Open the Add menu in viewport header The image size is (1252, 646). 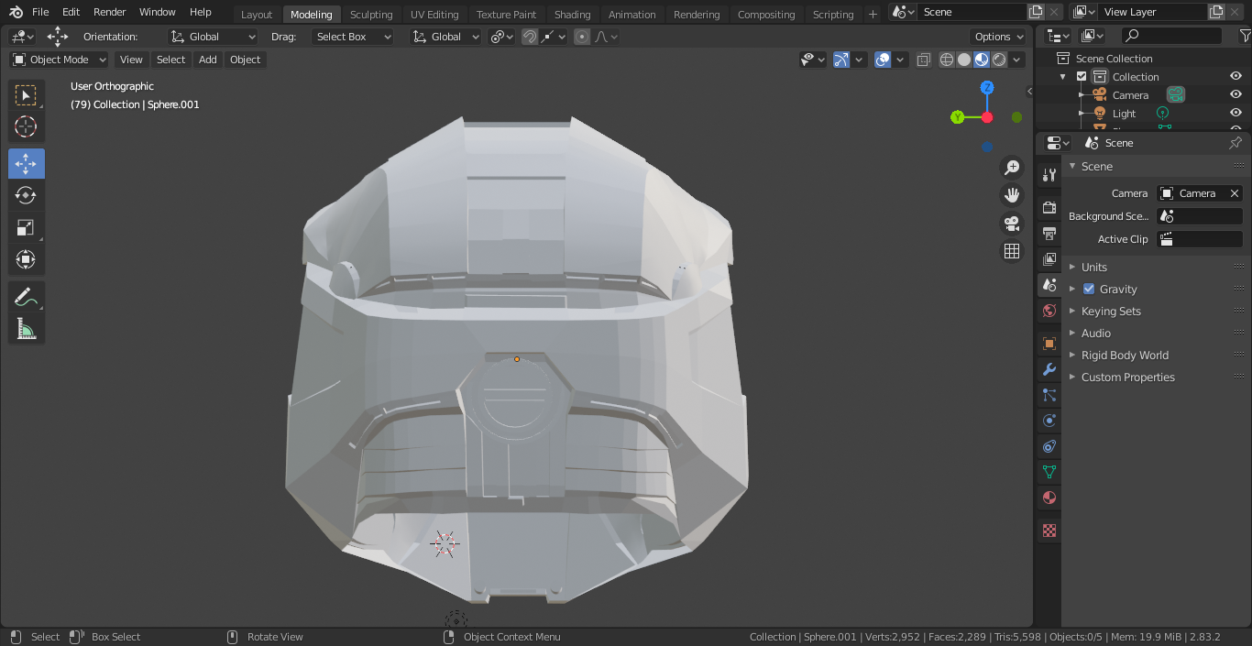coord(208,60)
